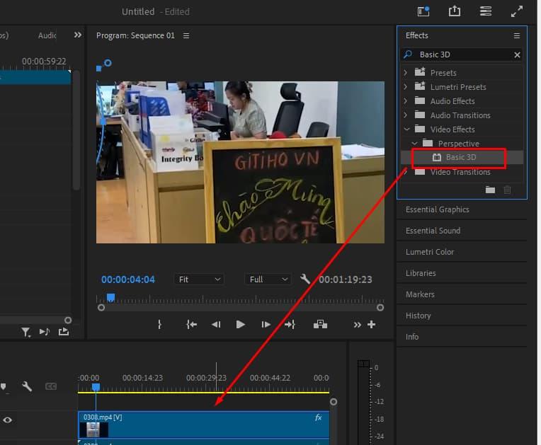Click the export frame icon in source panel
Viewport: 541px width, 445px height.
[64, 332]
